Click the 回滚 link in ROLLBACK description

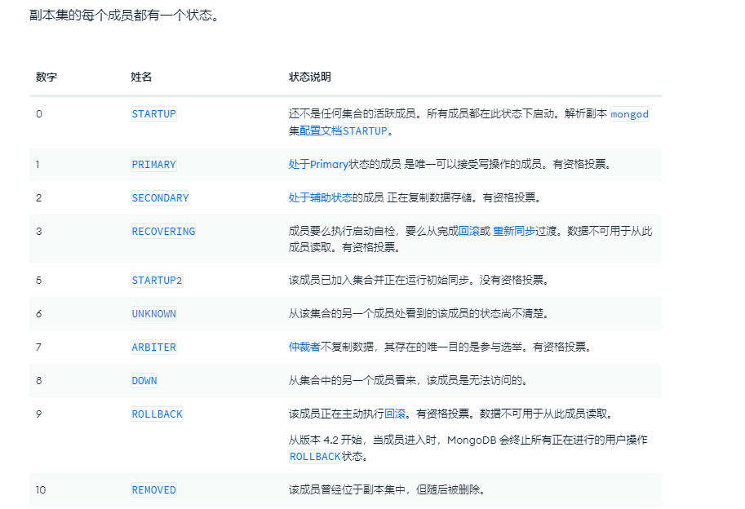[395, 414]
